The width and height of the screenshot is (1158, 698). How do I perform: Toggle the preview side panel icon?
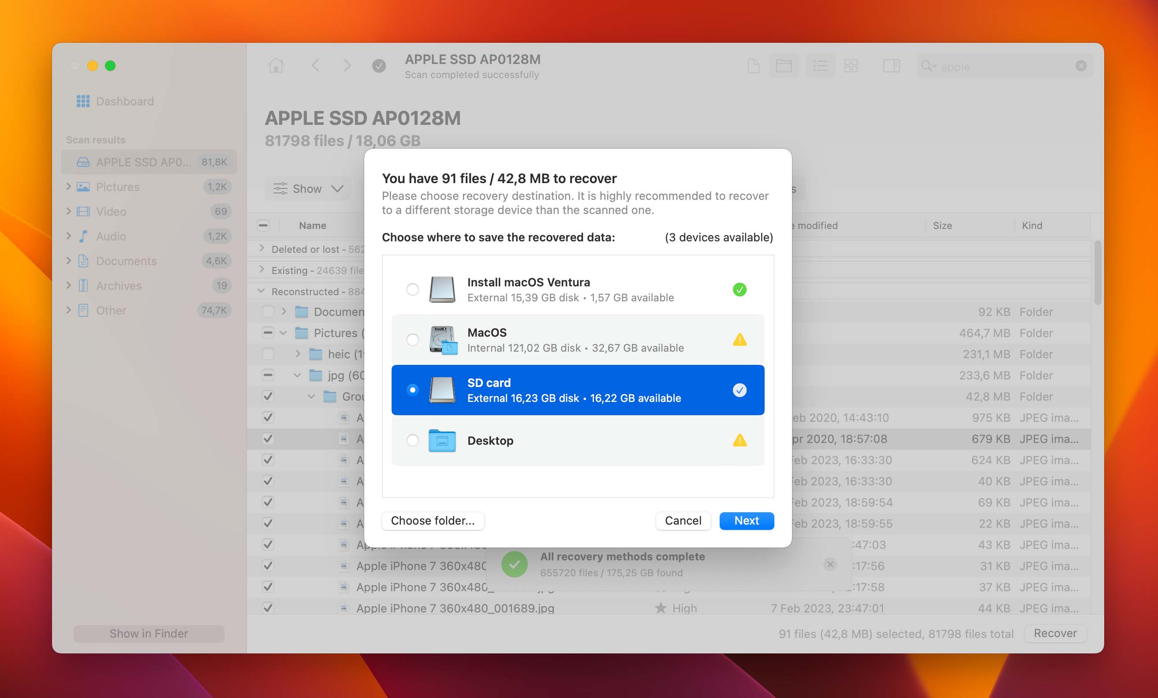click(891, 66)
